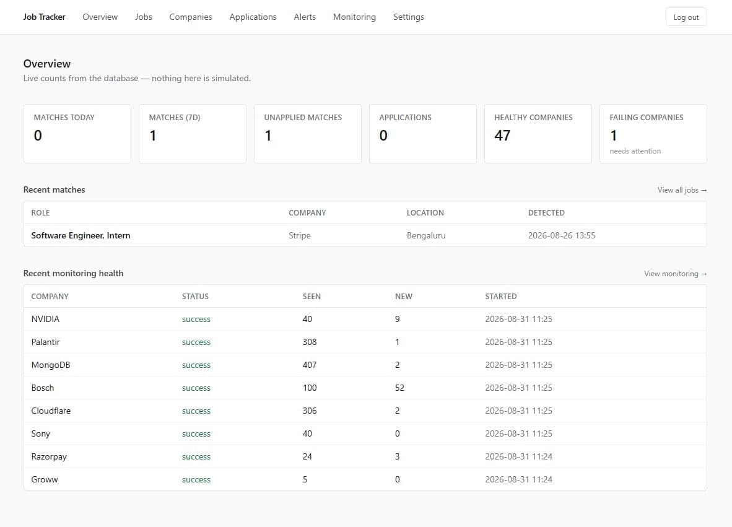Click the detected time '2026-08-26 13:55'
Screen dimensions: 732x527
coord(562,235)
